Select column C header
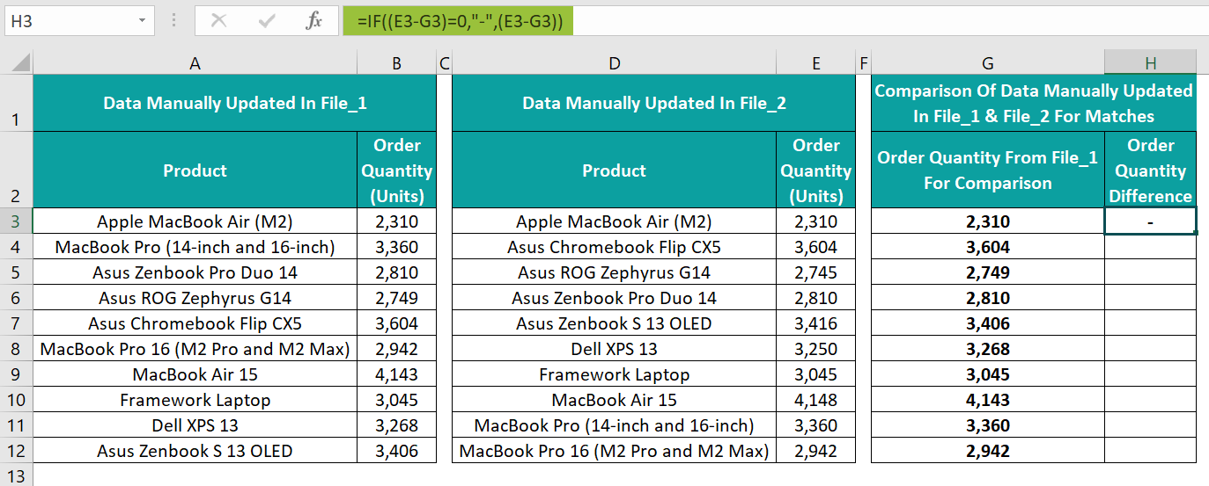This screenshot has width=1209, height=486. tap(445, 63)
